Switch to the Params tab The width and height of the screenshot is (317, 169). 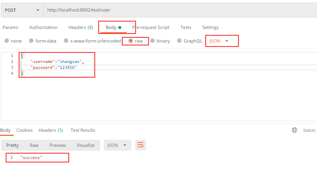[x=11, y=27]
